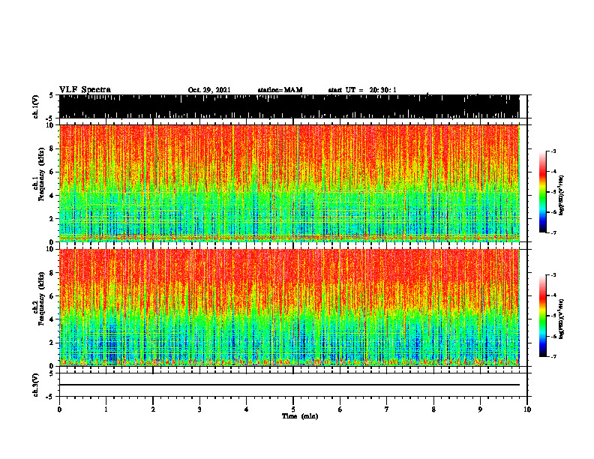Click the time axis tick label '9'
Image resolution: width=594 pixels, height=459 pixels.
(x=480, y=409)
